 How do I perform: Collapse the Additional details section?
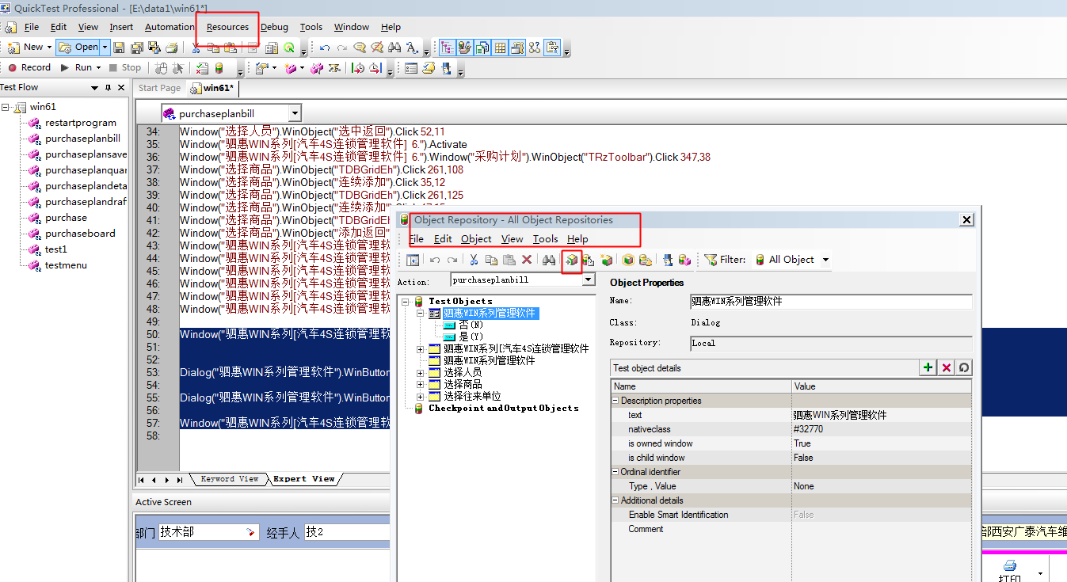(x=615, y=500)
